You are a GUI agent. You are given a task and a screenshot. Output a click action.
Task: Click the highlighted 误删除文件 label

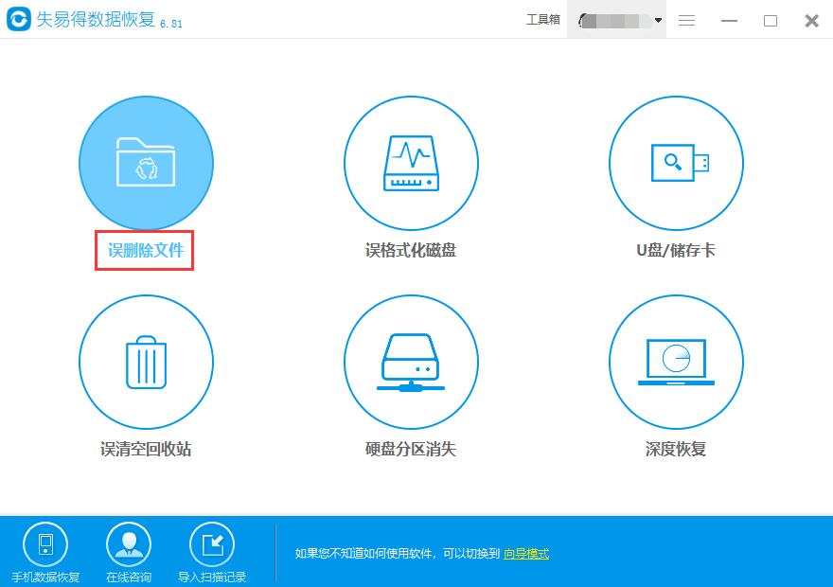point(144,250)
